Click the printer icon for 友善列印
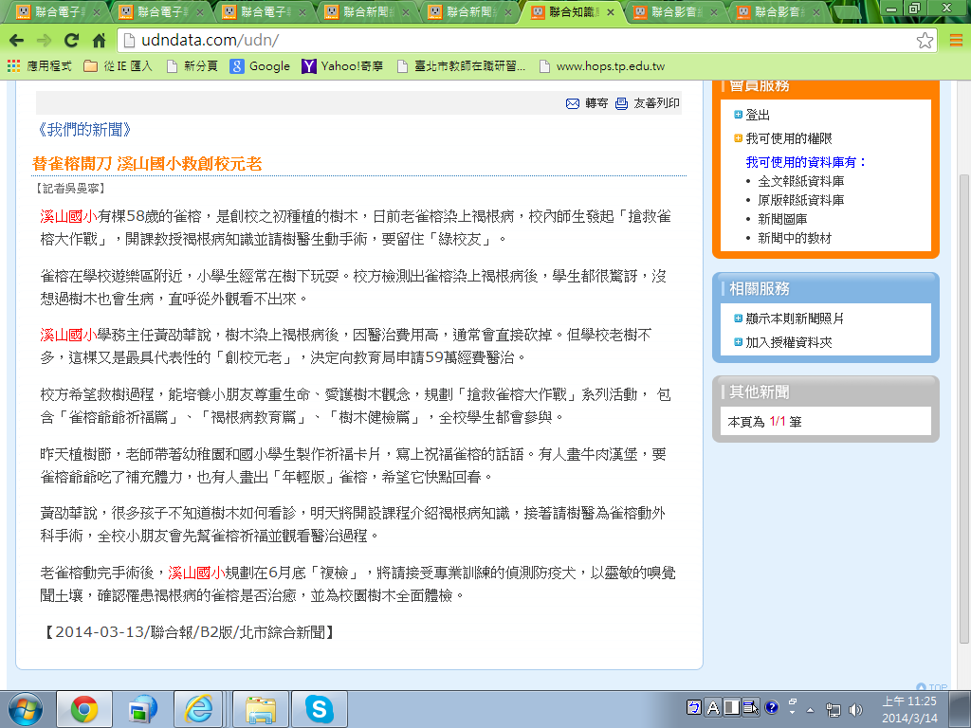 [622, 103]
